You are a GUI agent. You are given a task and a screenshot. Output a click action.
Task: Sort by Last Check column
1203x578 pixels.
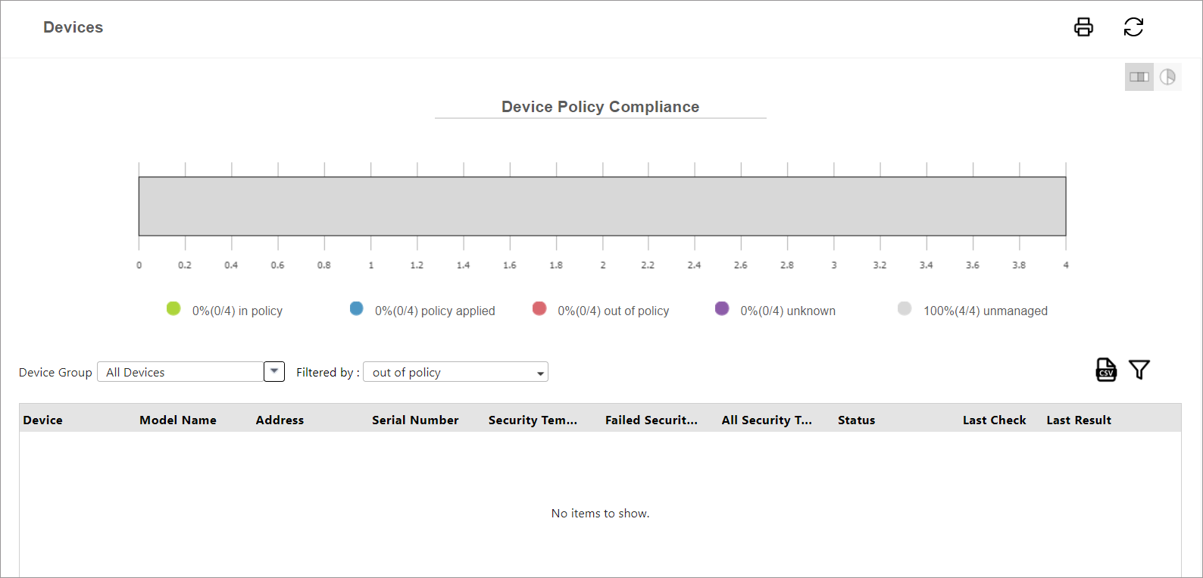994,420
